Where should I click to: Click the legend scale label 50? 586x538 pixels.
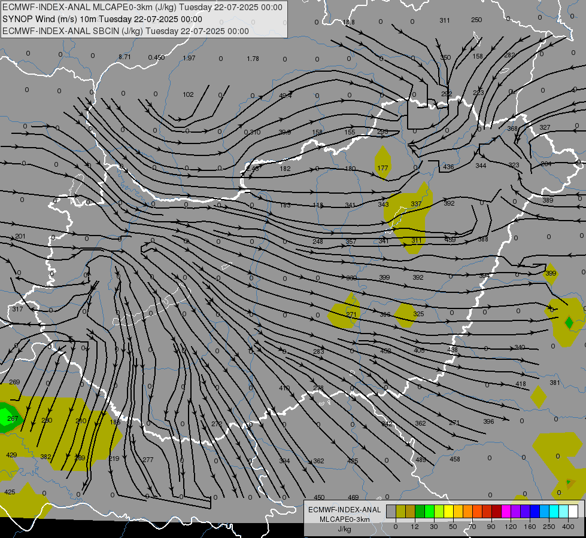coord(453,527)
